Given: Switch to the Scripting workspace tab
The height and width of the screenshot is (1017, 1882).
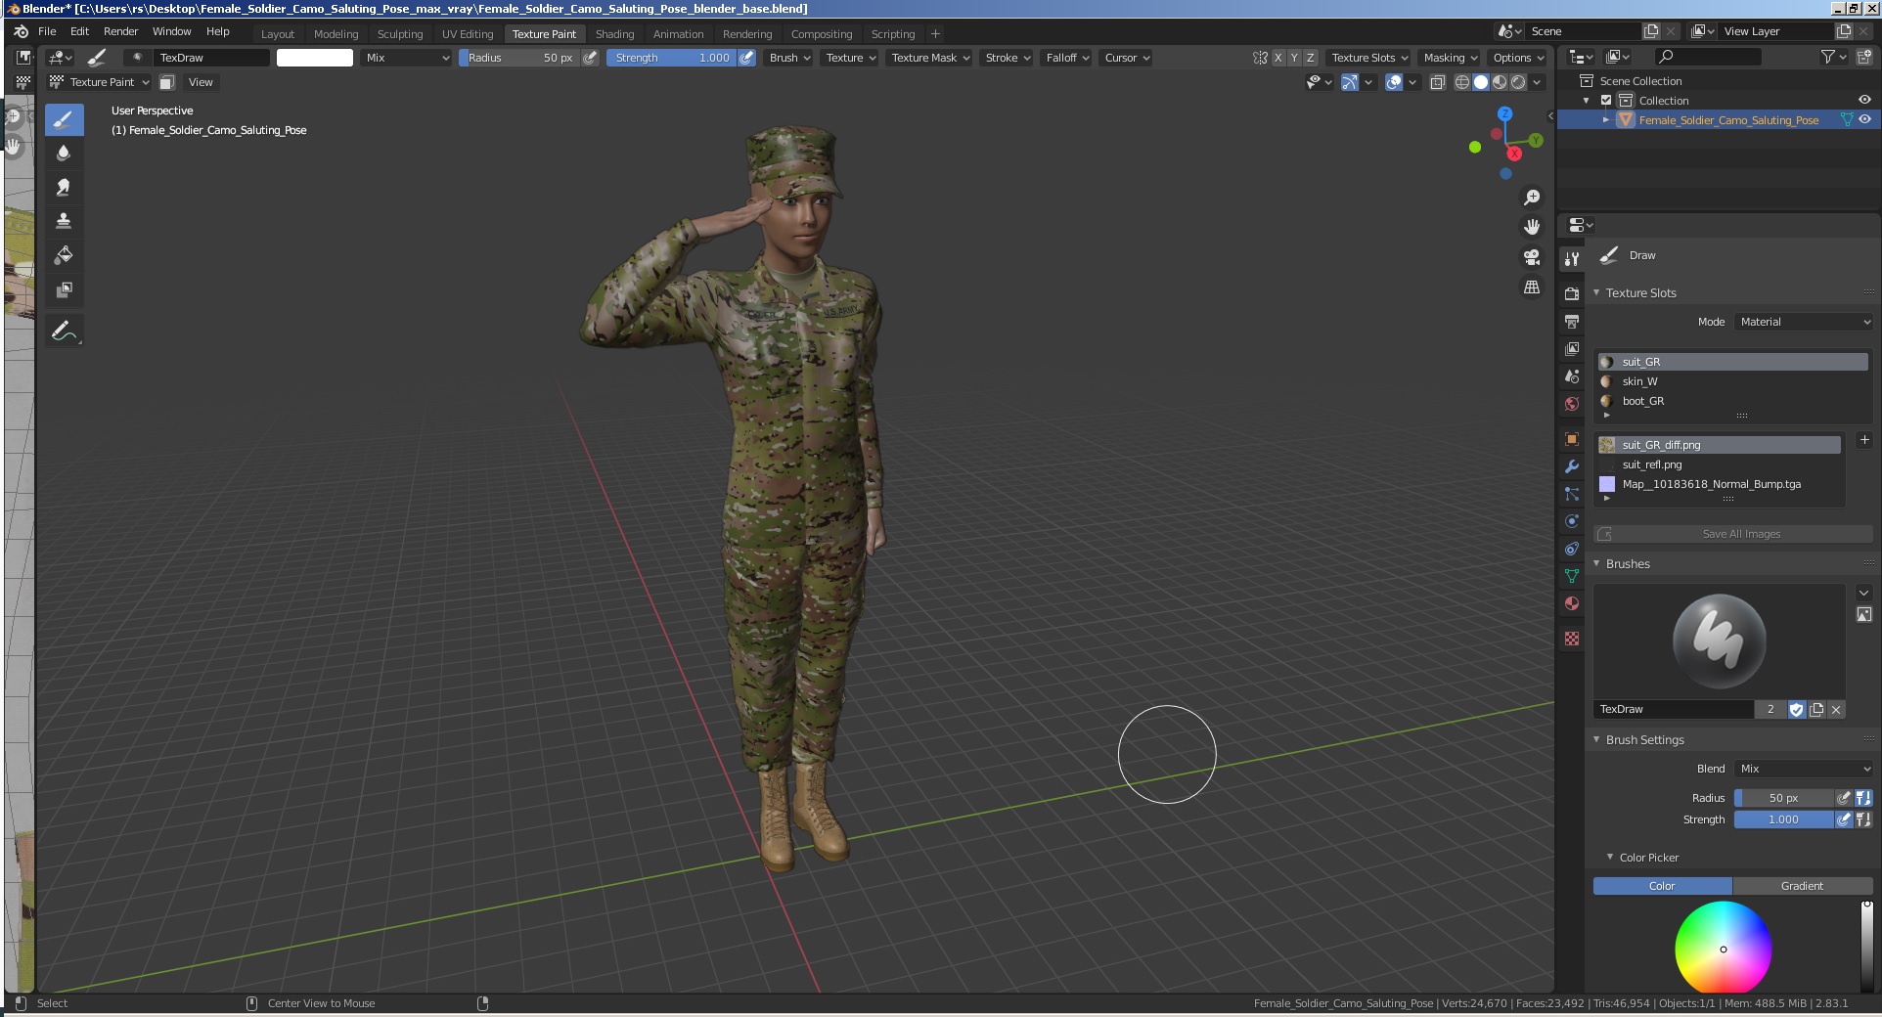Looking at the screenshot, I should point(893,34).
